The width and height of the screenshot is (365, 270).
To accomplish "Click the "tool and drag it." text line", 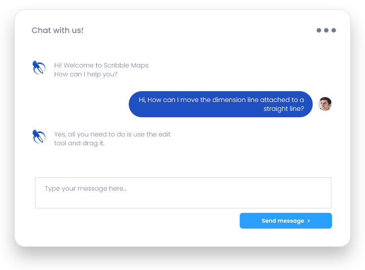I will pos(79,143).
